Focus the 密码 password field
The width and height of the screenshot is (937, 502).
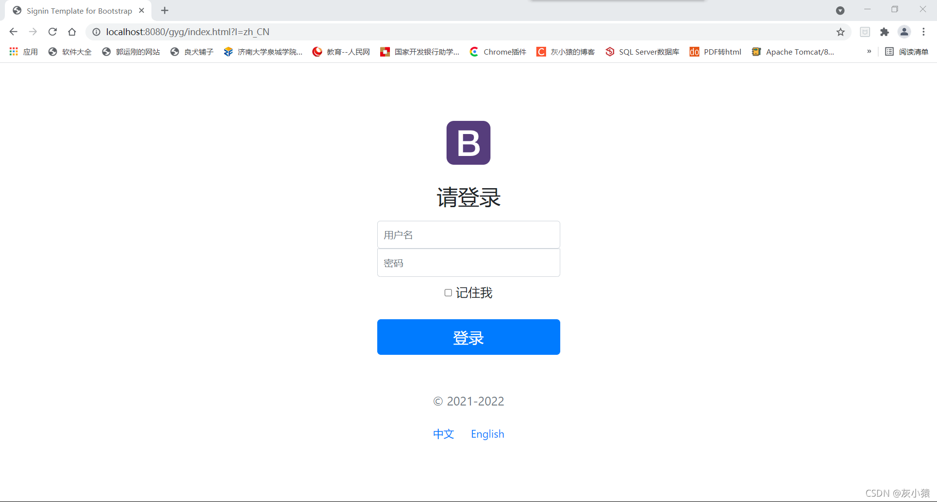[x=468, y=263]
